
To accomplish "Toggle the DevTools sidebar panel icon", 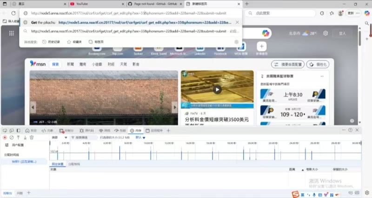I will tap(19, 130).
